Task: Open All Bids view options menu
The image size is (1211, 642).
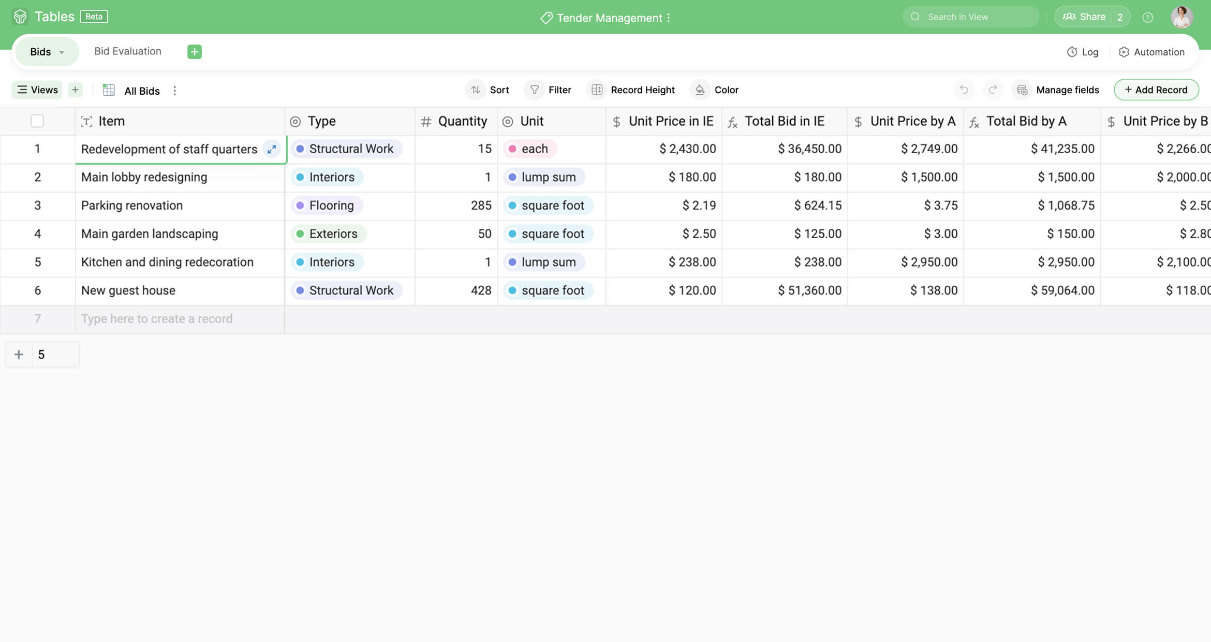Action: click(175, 91)
